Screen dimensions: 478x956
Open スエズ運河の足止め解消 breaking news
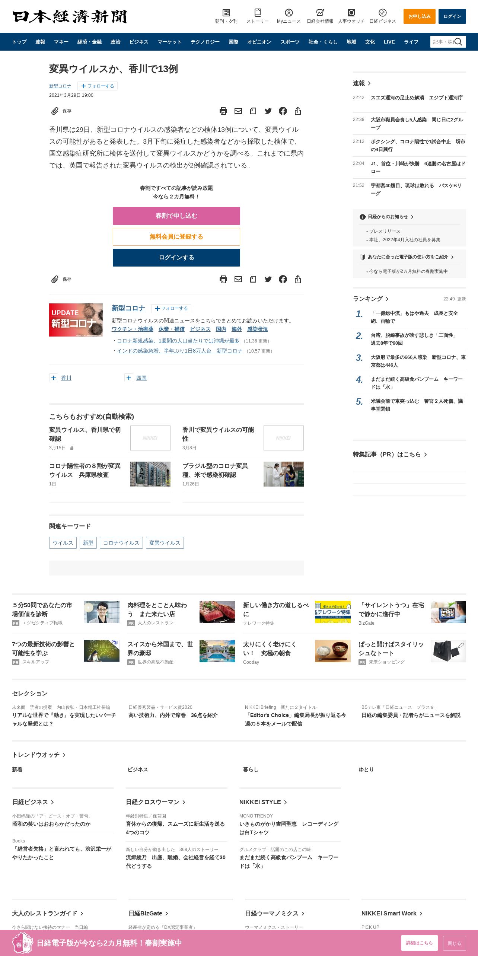click(417, 98)
